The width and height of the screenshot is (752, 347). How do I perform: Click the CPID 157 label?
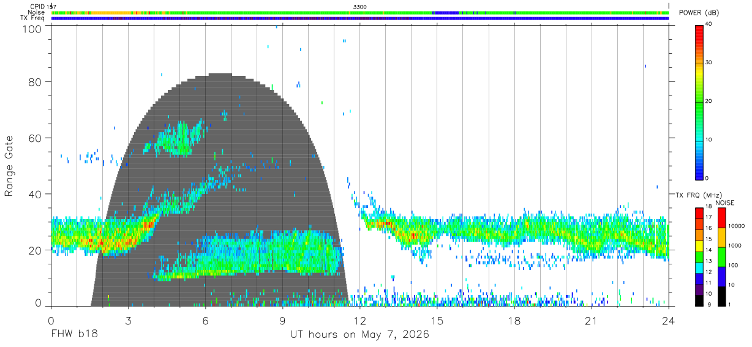click(43, 6)
